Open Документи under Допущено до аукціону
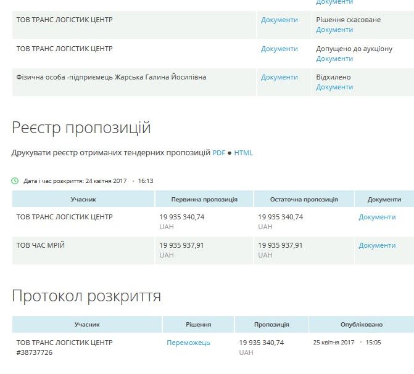The image size is (414, 374). click(334, 59)
